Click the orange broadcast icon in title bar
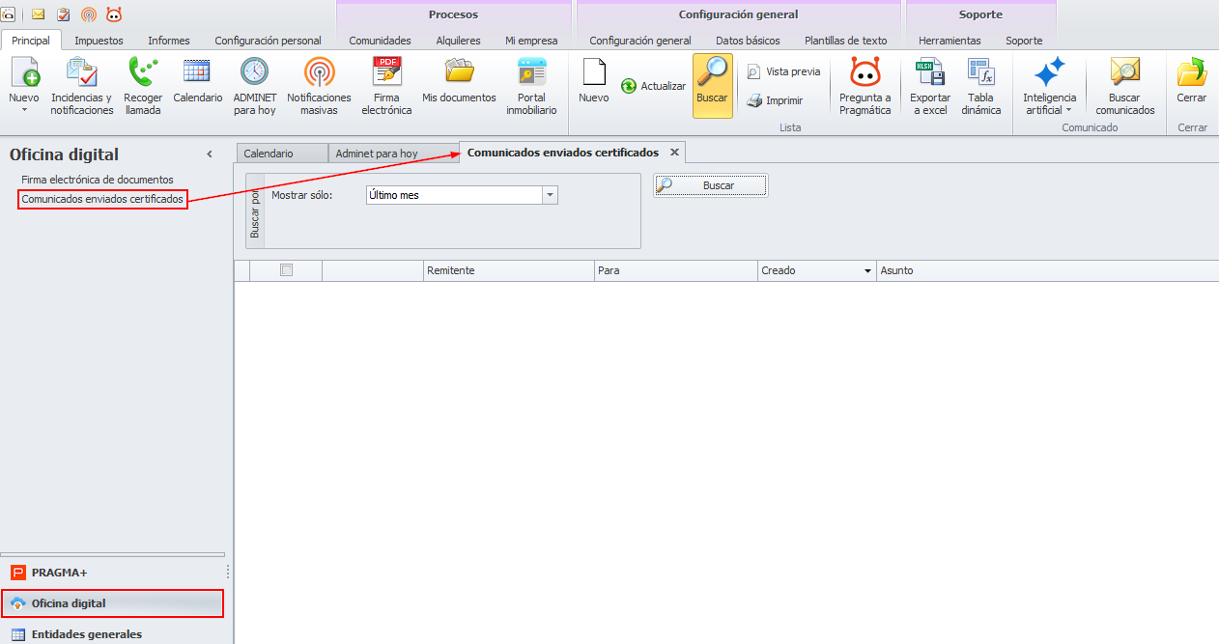The width and height of the screenshot is (1219, 644). click(x=89, y=14)
